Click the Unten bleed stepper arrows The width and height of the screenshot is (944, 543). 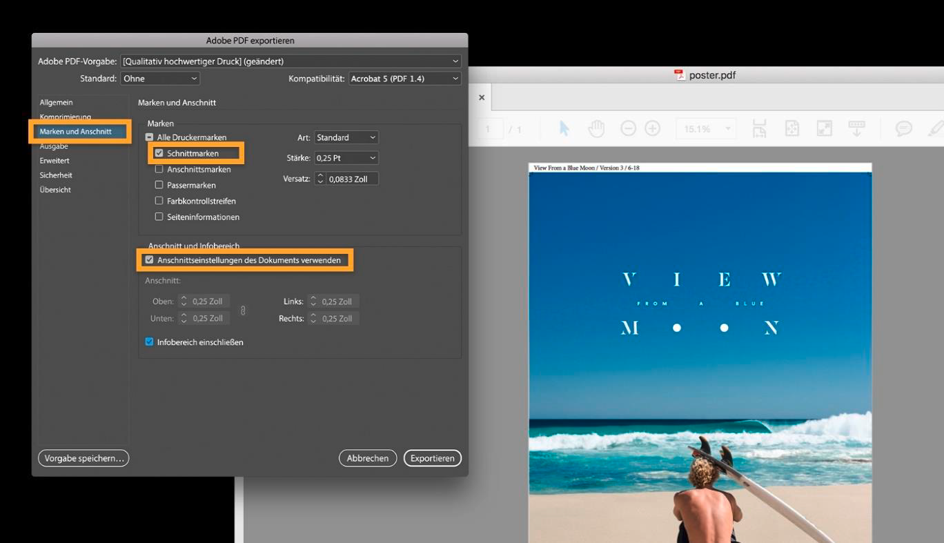click(x=183, y=318)
